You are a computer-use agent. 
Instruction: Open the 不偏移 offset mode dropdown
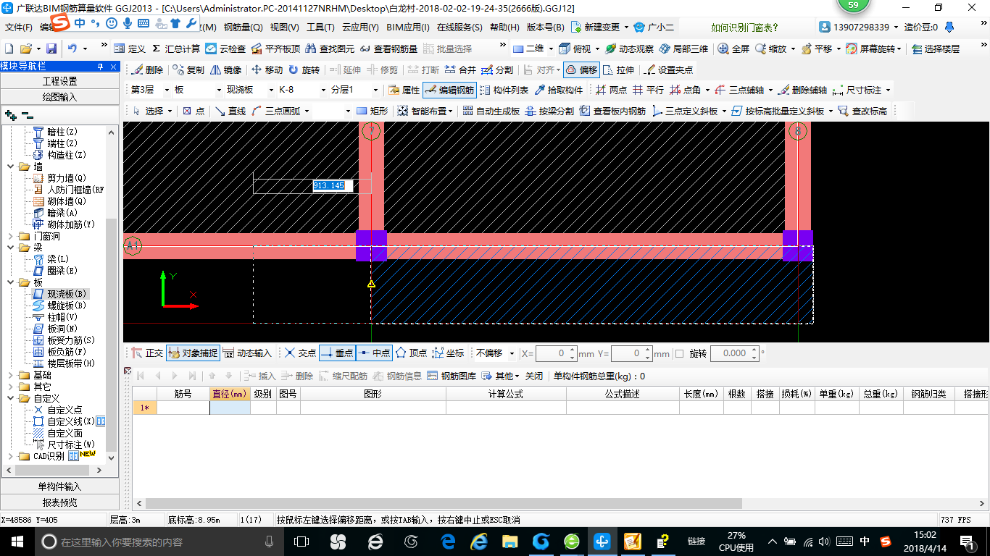[x=512, y=353]
